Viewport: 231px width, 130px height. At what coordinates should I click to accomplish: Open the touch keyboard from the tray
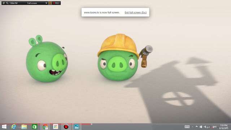(x=187, y=127)
